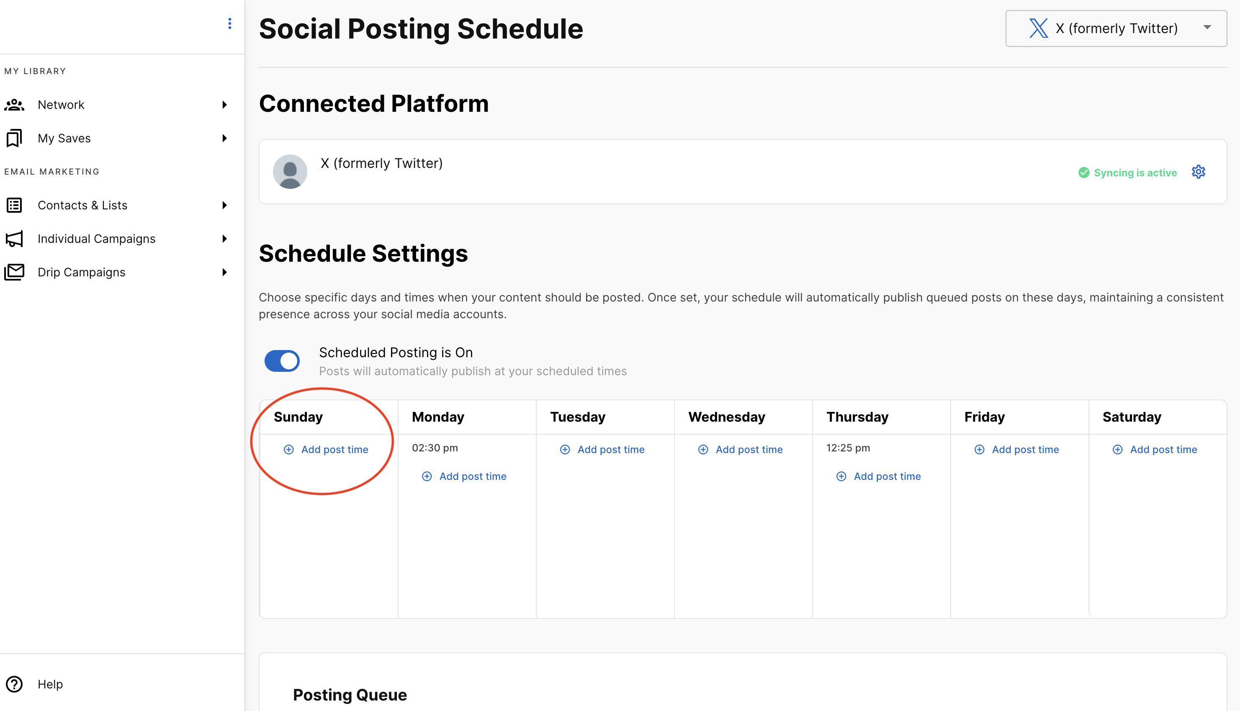Click plus icon for Friday post time
Image resolution: width=1240 pixels, height=711 pixels.
[x=979, y=449]
